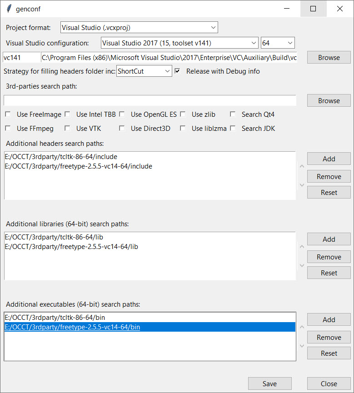
Task: Expand the Visual Studio configuration dropdown
Action: click(x=179, y=43)
